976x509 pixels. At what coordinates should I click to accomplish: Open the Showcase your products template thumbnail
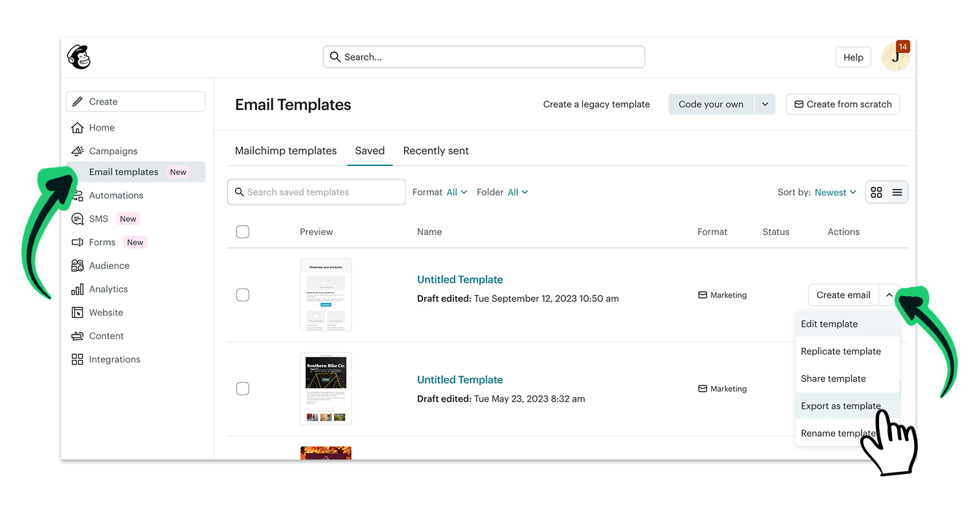tap(326, 295)
